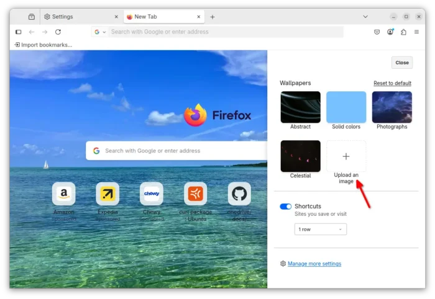Select the Celestial wallpaper thumbnail

[x=300, y=156]
